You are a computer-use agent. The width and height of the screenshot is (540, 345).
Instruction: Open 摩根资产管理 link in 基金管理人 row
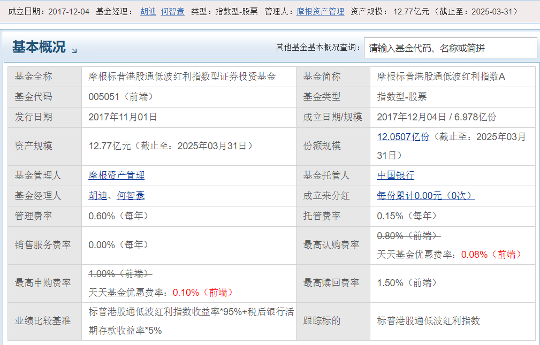pos(117,175)
